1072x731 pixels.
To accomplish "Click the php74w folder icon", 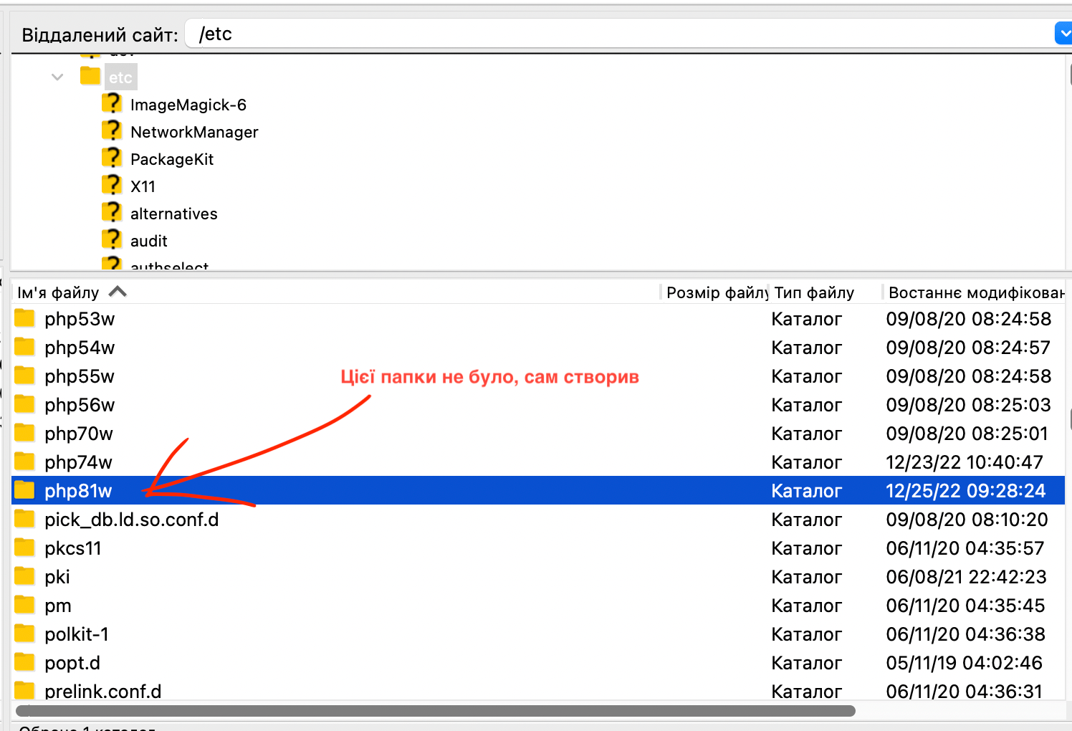I will pos(25,462).
